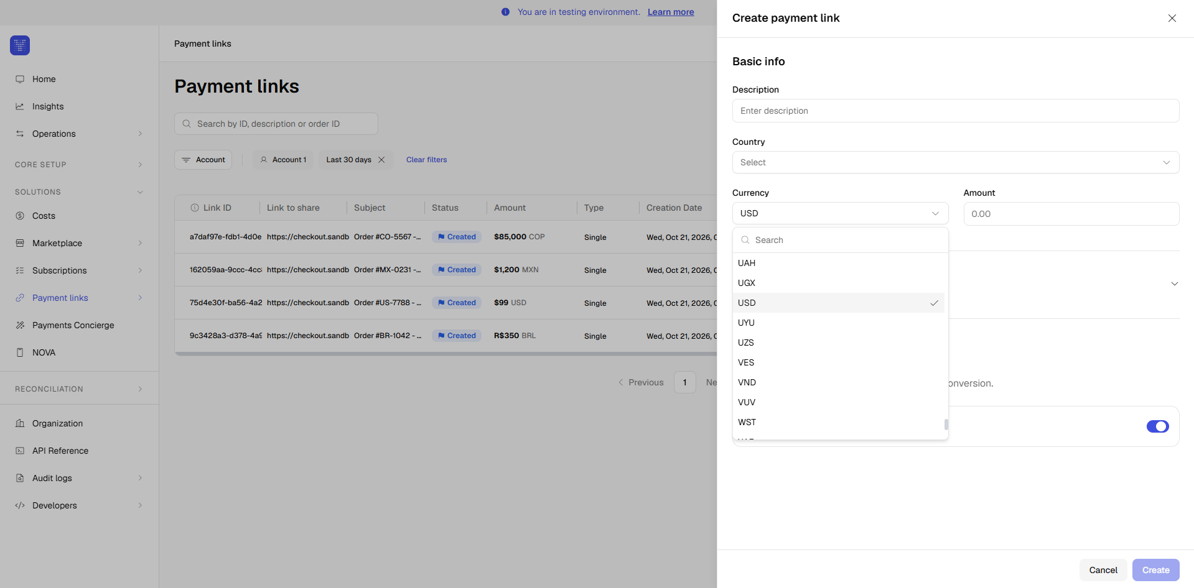Collapse the Currency USD dropdown
This screenshot has height=588, width=1194.
(x=840, y=213)
